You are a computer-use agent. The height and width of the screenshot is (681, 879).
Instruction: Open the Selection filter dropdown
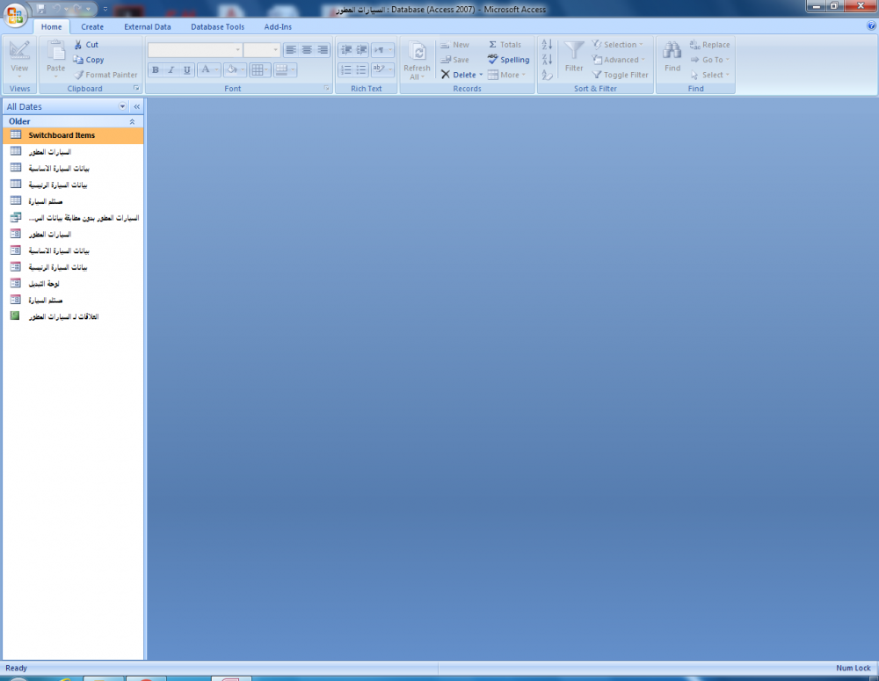point(618,44)
